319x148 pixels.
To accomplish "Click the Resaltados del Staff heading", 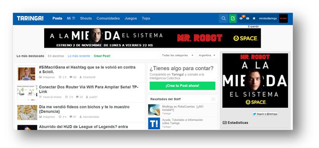I will click(165, 99).
